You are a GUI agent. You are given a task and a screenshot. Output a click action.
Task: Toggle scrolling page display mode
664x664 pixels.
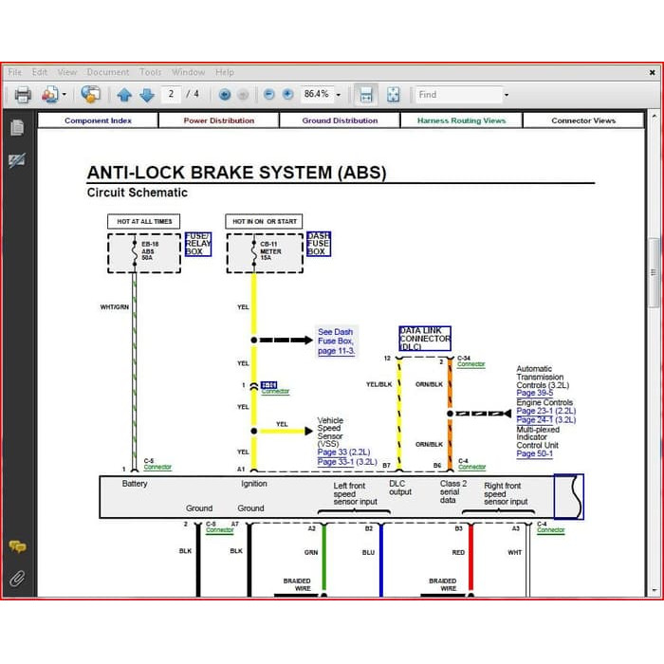point(365,95)
